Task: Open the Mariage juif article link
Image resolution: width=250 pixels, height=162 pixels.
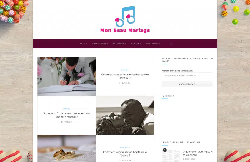Action: click(x=66, y=115)
